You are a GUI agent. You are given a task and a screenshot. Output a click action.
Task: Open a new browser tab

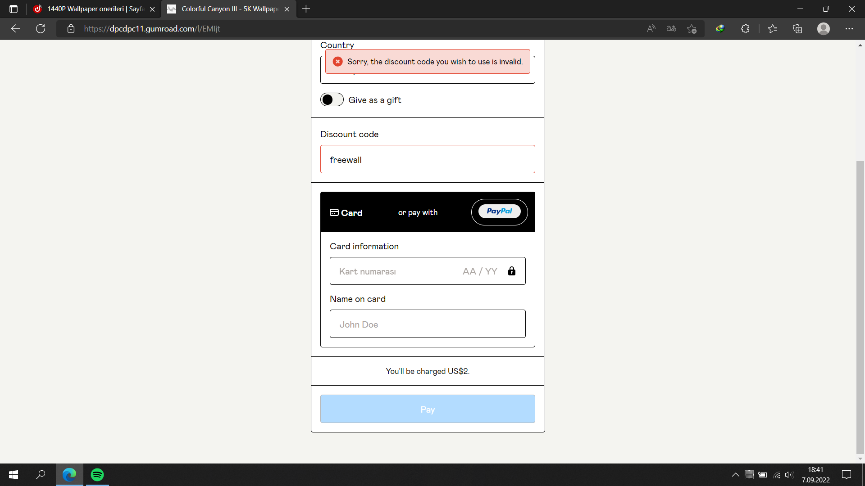(x=306, y=9)
